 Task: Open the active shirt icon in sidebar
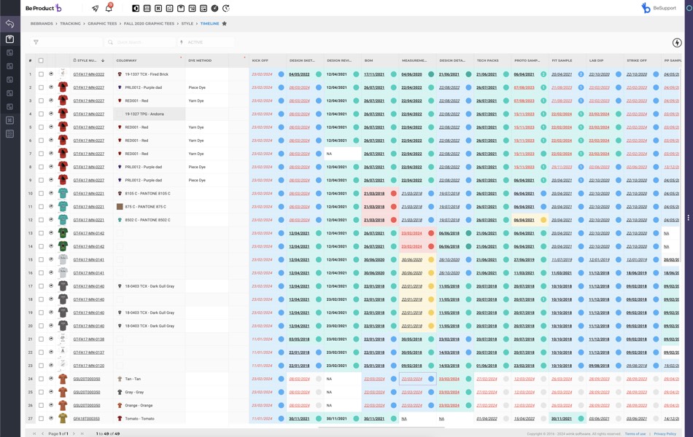pyautogui.click(x=9, y=39)
